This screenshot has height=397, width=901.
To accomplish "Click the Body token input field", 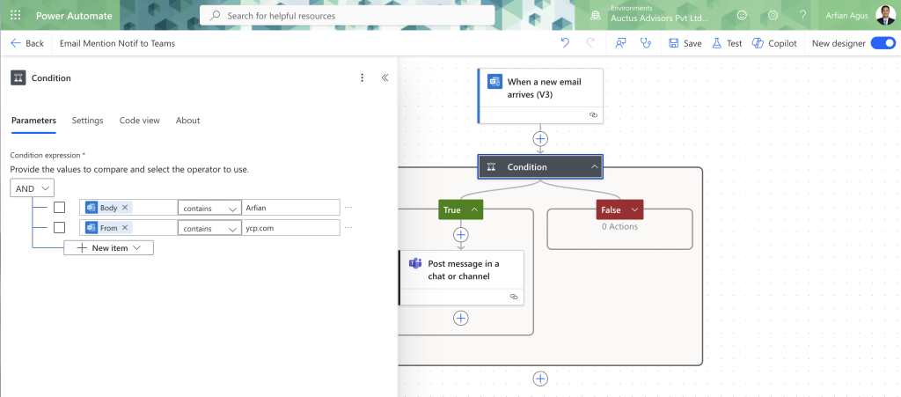I will pos(128,208).
